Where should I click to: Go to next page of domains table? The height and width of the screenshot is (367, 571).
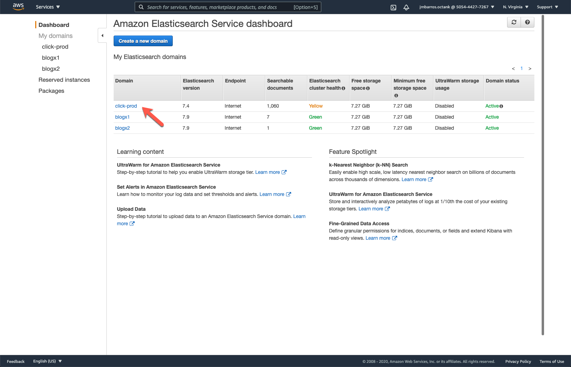click(530, 69)
